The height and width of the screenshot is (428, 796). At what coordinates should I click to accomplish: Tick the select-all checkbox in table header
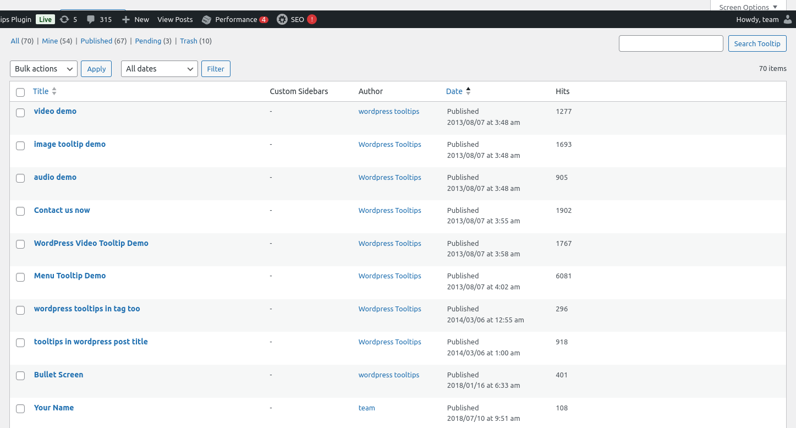(x=20, y=92)
